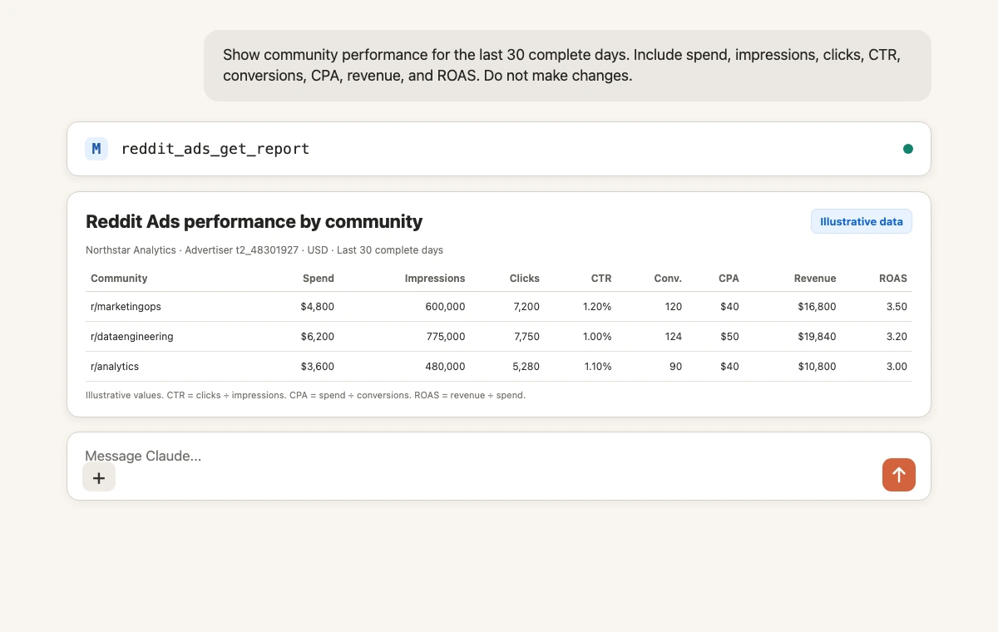
Task: Click impressions value 480,000
Action: click(445, 367)
